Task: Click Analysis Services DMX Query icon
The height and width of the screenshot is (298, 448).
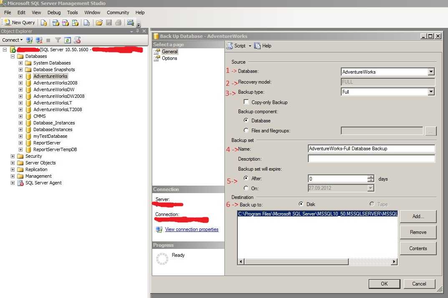Action: coord(65,22)
